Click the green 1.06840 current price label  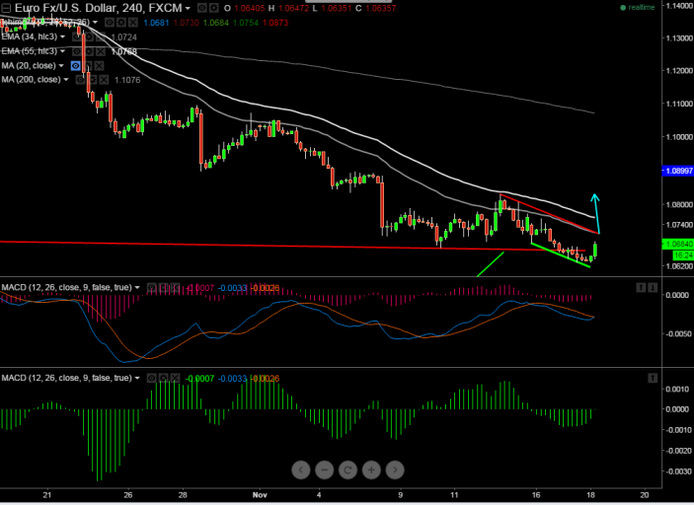click(x=677, y=244)
